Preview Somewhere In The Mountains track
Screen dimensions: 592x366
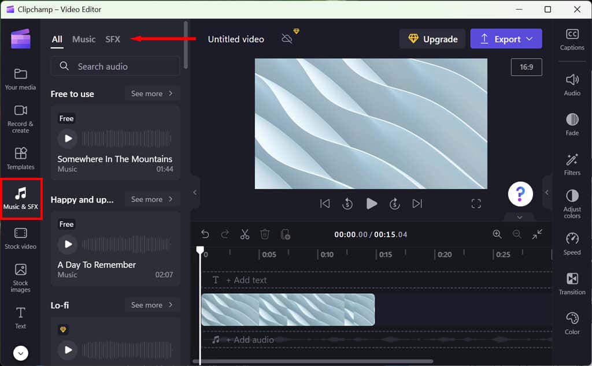(x=68, y=139)
